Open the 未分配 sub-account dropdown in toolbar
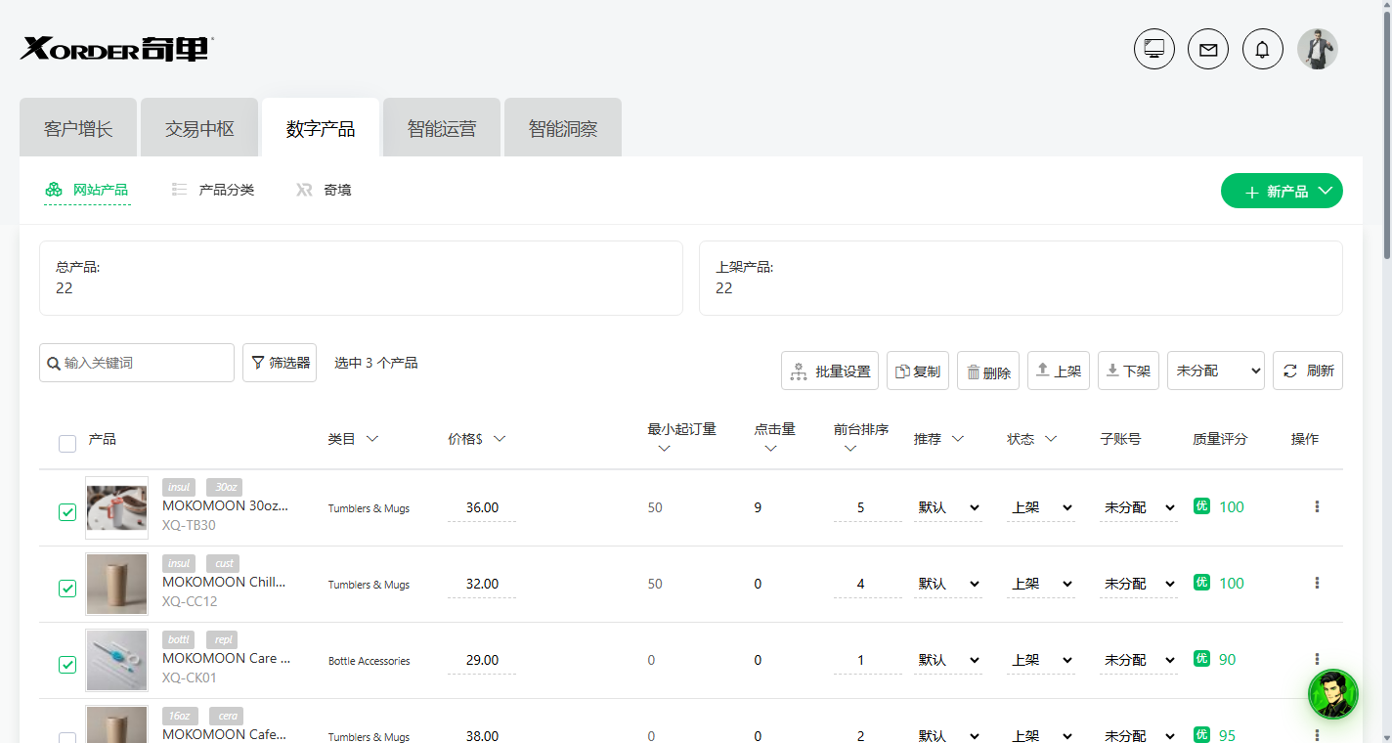The image size is (1392, 743). click(1216, 371)
